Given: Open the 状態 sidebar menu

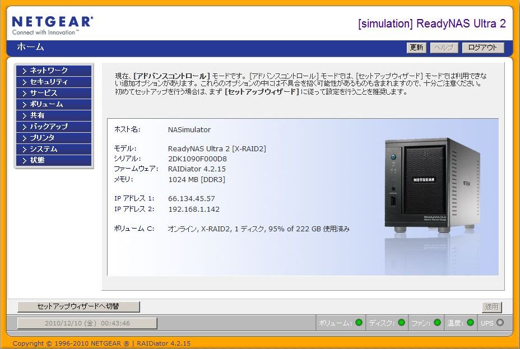Looking at the screenshot, I should [x=54, y=160].
